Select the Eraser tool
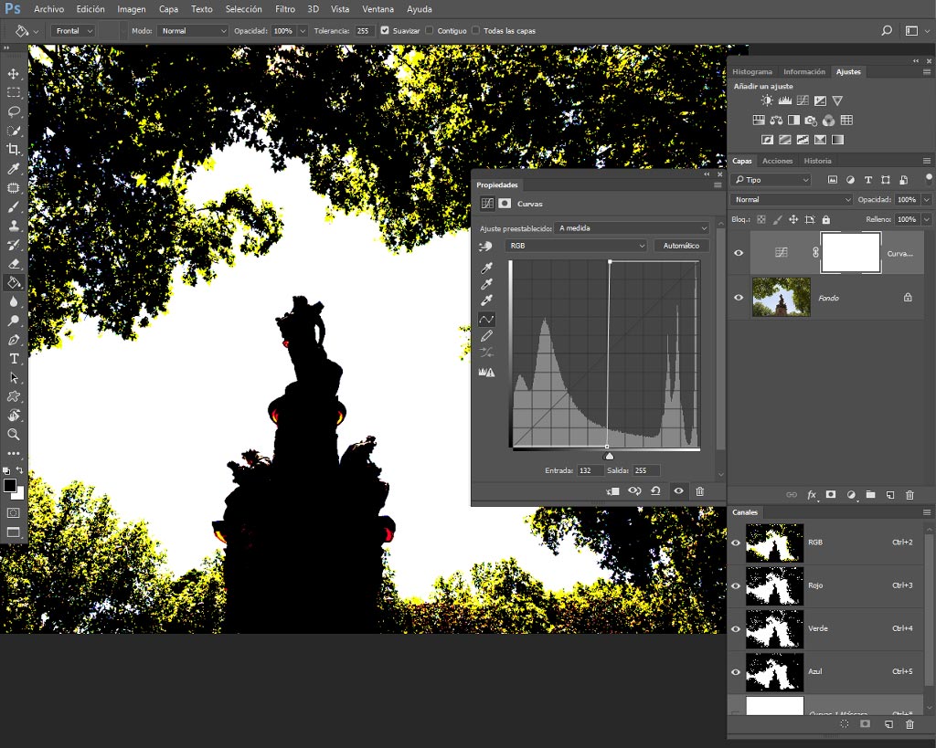 tap(13, 264)
